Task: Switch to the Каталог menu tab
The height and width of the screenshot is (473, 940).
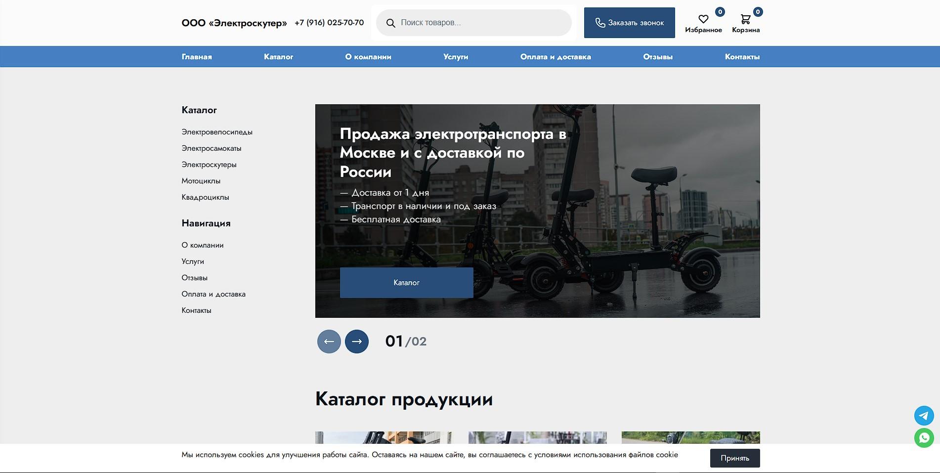Action: [x=278, y=56]
